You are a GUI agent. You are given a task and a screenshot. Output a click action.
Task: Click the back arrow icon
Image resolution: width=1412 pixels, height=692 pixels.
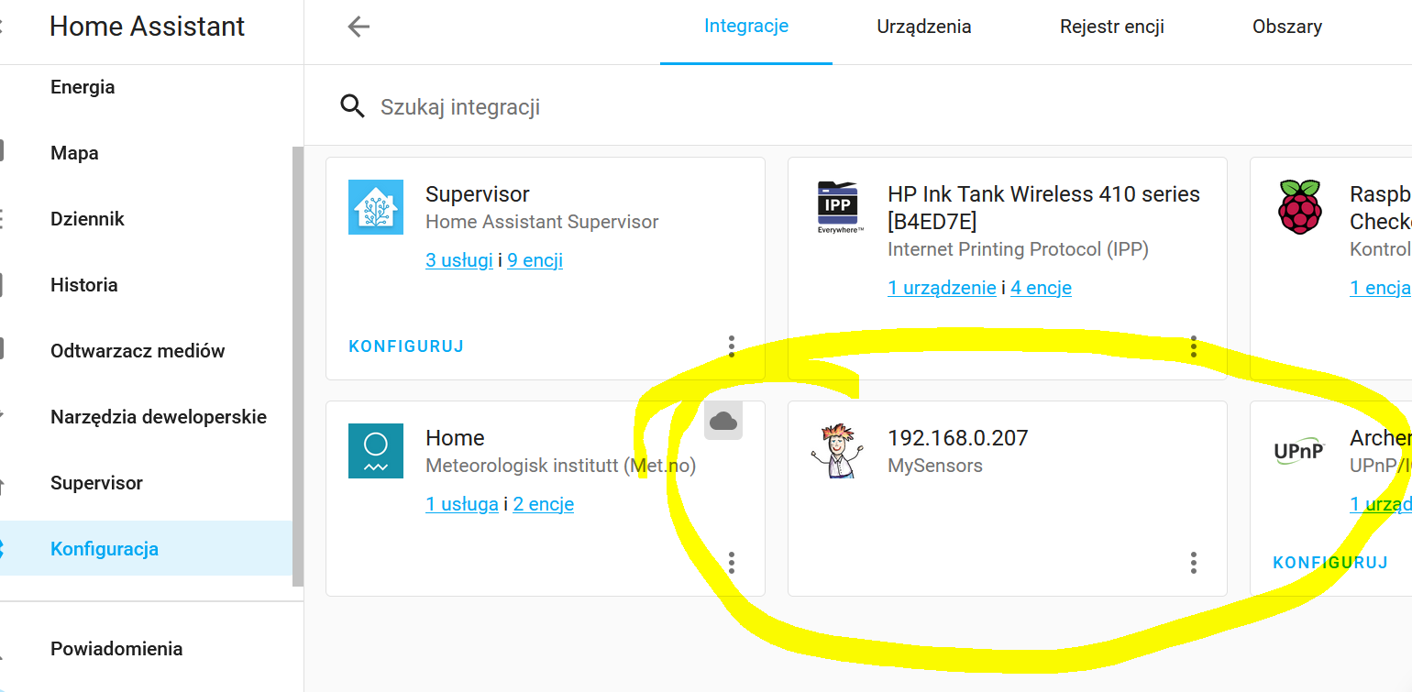coord(359,27)
